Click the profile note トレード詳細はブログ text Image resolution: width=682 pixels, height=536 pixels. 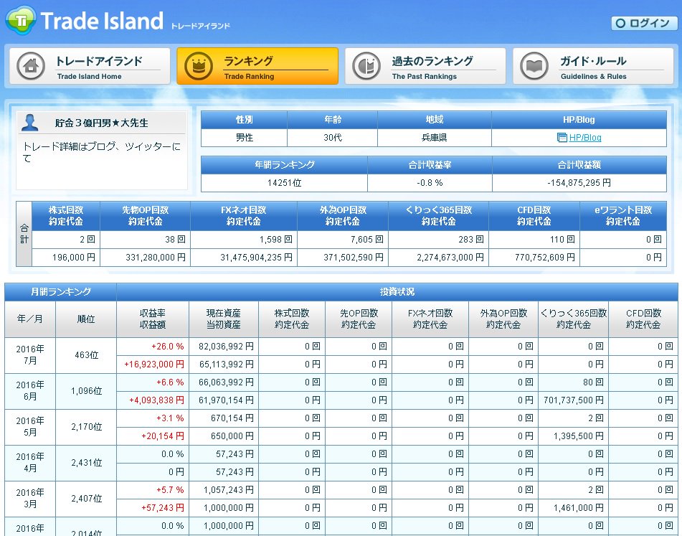click(101, 152)
